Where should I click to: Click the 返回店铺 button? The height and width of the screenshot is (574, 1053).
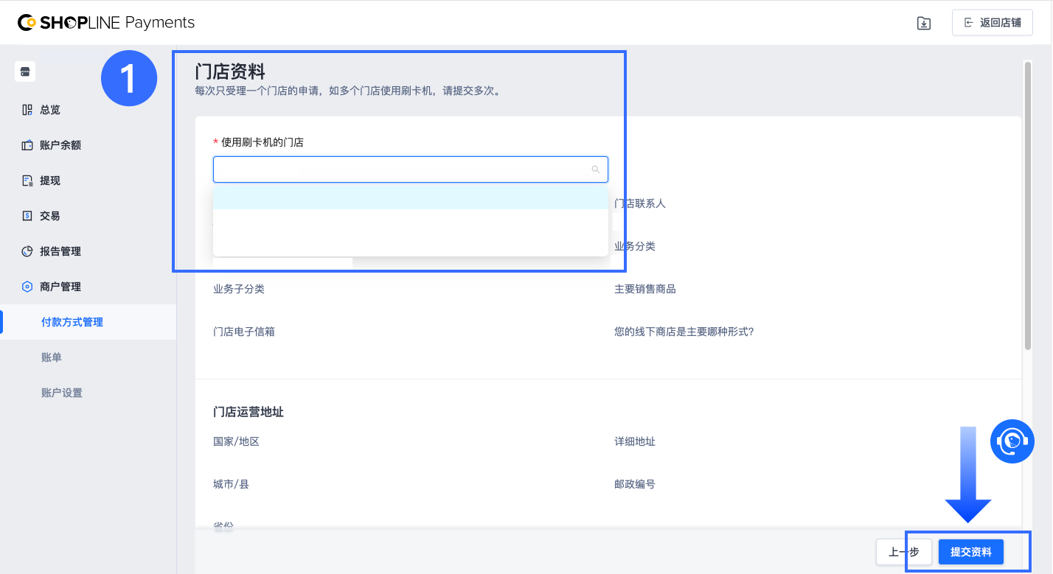pos(992,23)
